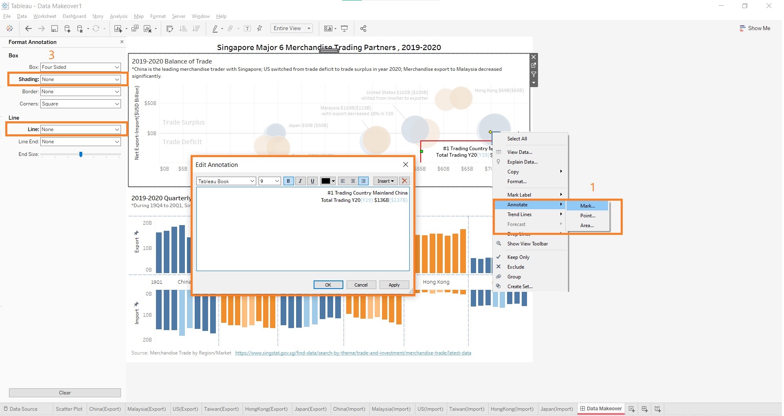Open the Tableau Book font dropdown
The height and width of the screenshot is (416, 784).
click(226, 181)
